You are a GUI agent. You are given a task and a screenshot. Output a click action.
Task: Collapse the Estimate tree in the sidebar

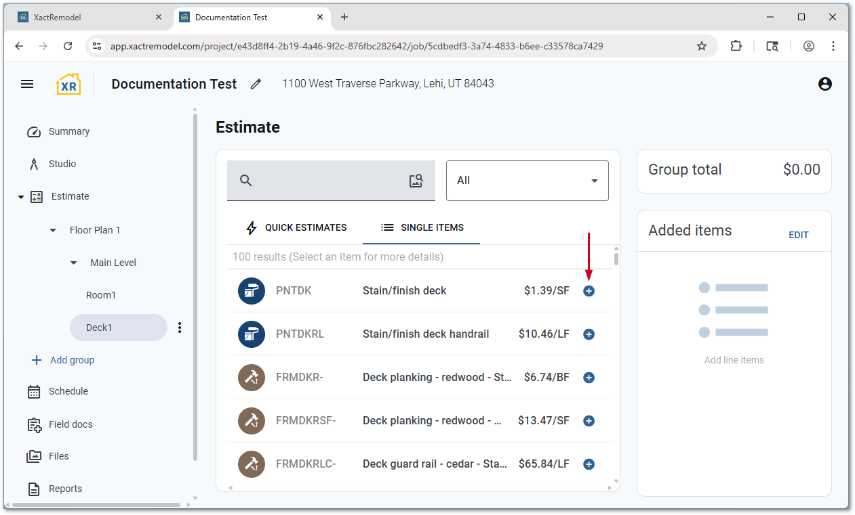click(x=20, y=196)
